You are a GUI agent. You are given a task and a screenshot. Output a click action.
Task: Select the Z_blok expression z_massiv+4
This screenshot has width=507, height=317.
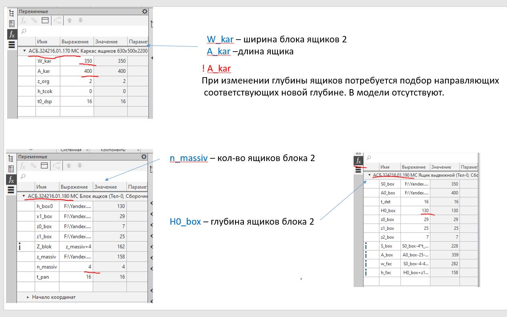point(76,247)
